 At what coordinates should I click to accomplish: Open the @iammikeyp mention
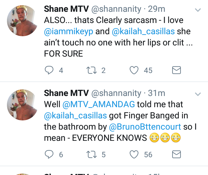[68, 32]
